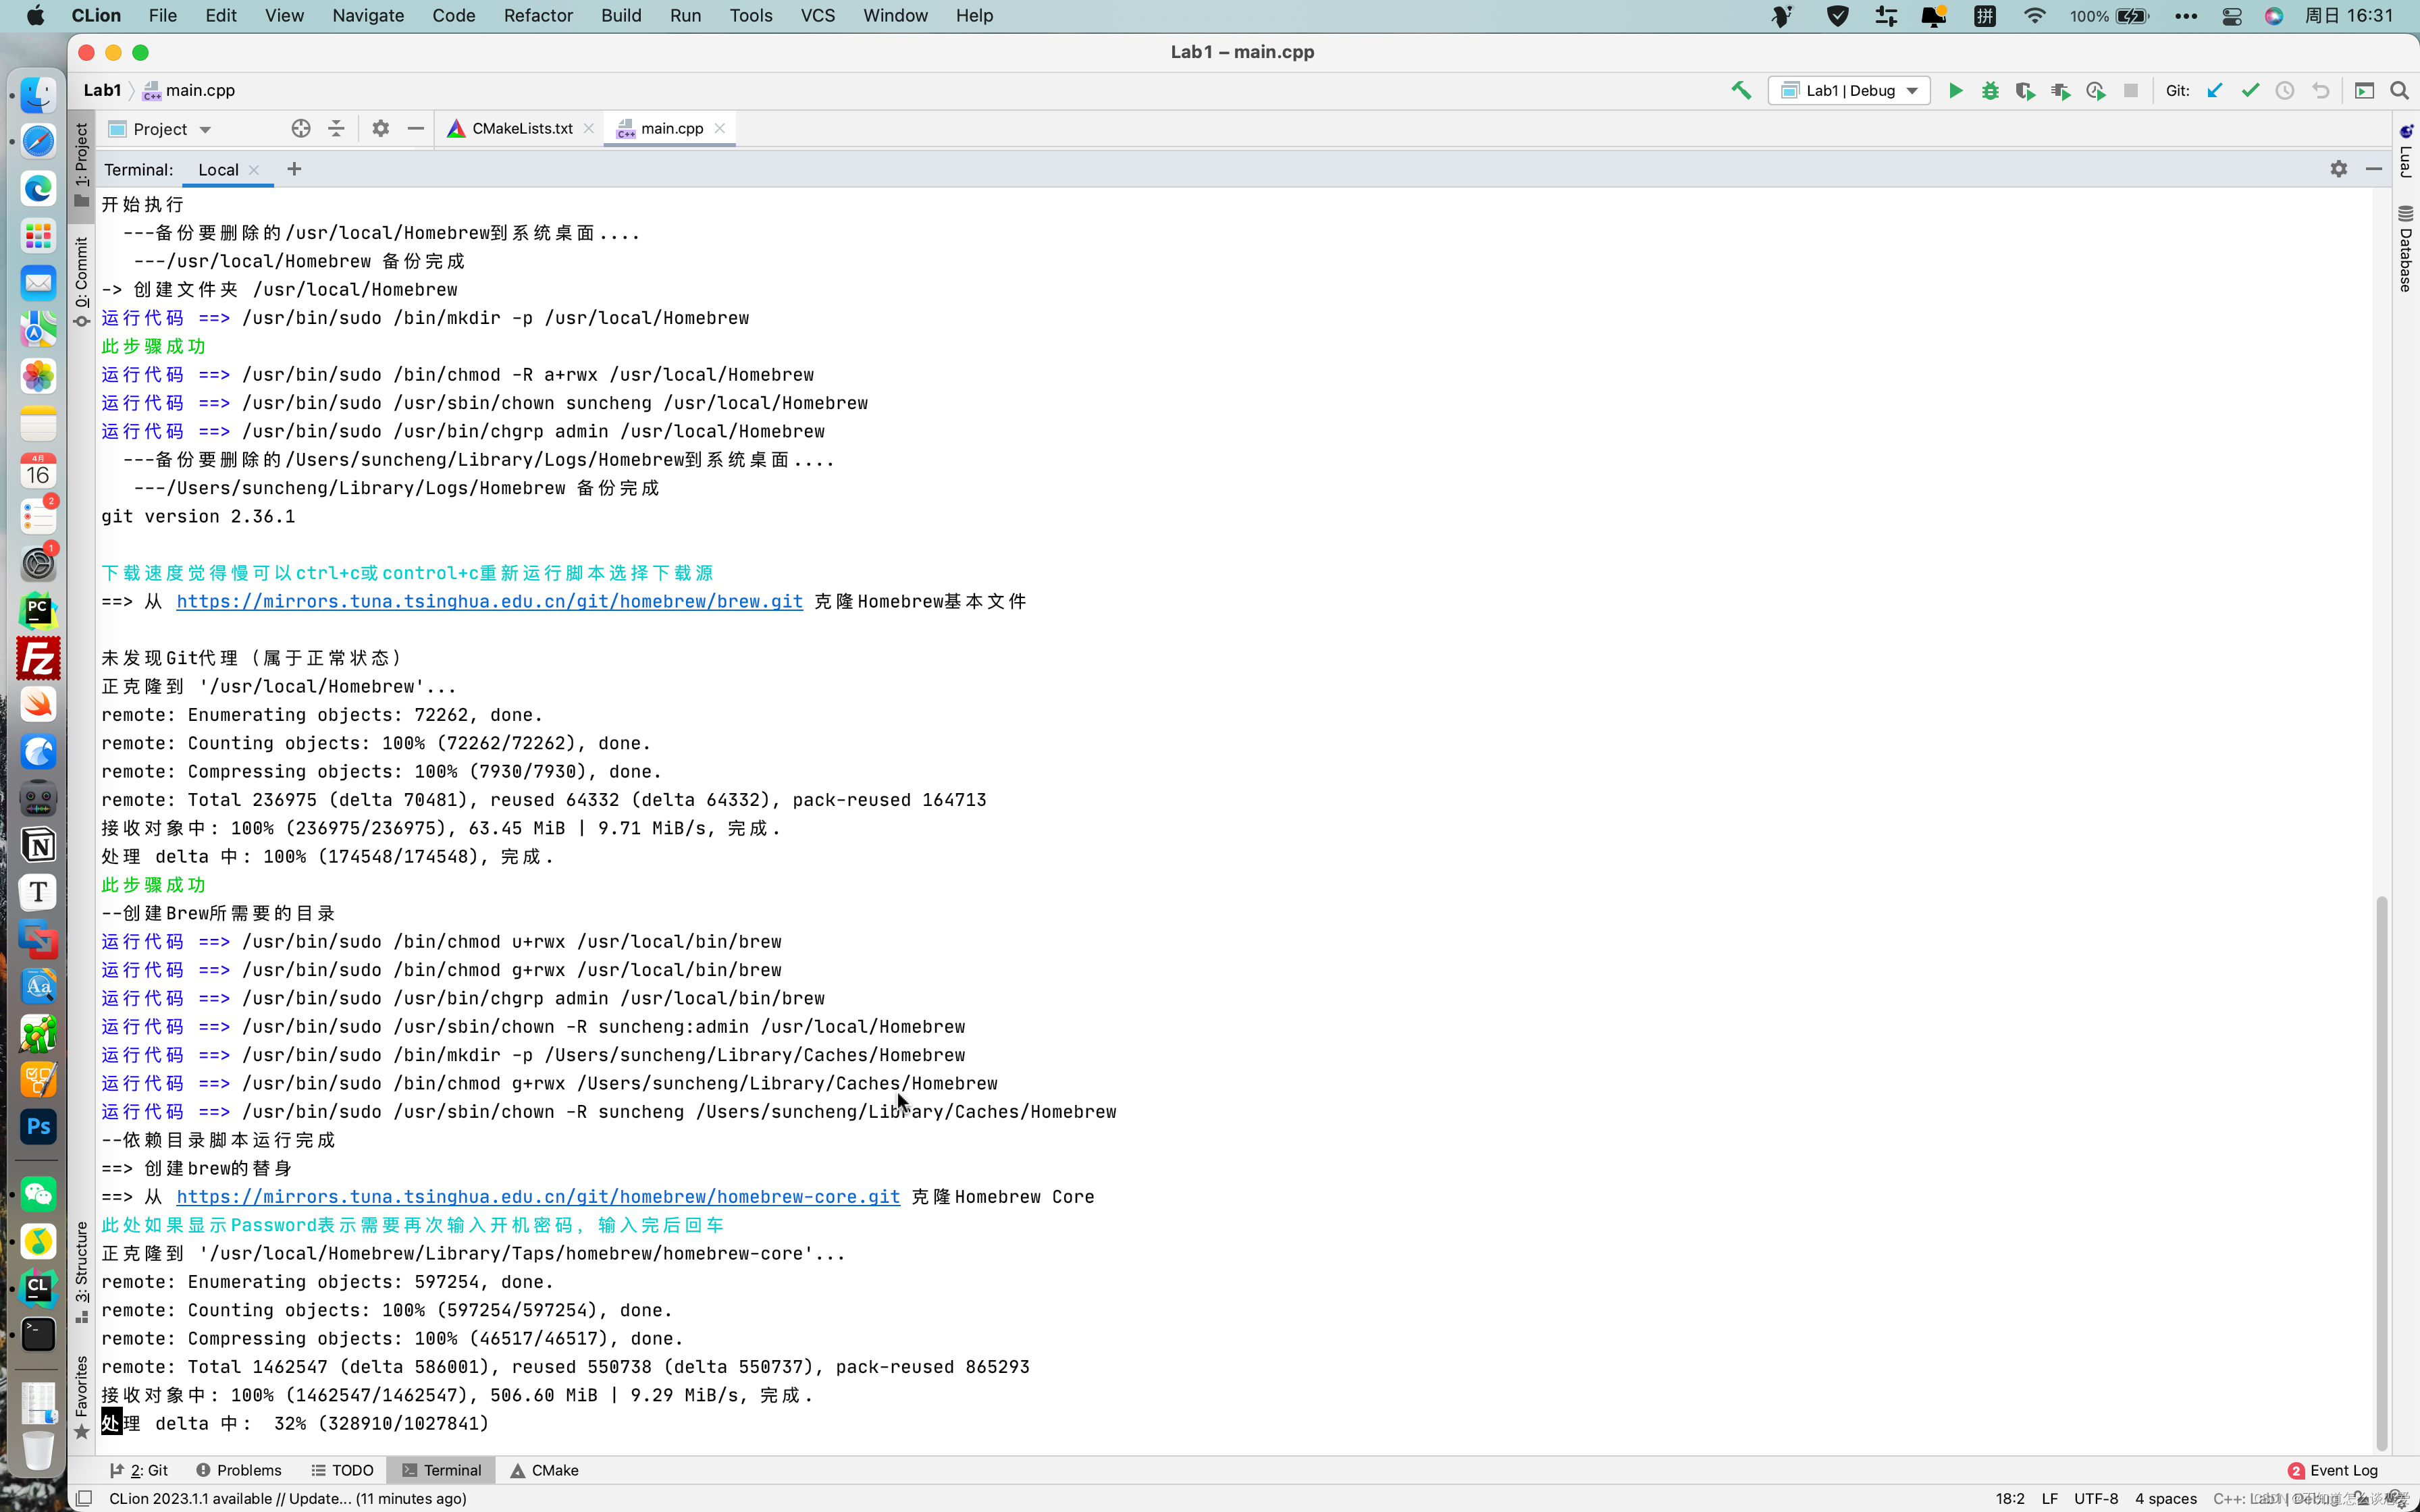The width and height of the screenshot is (2420, 1512).
Task: Open Photoshop from the Dock
Action: coord(39,1127)
